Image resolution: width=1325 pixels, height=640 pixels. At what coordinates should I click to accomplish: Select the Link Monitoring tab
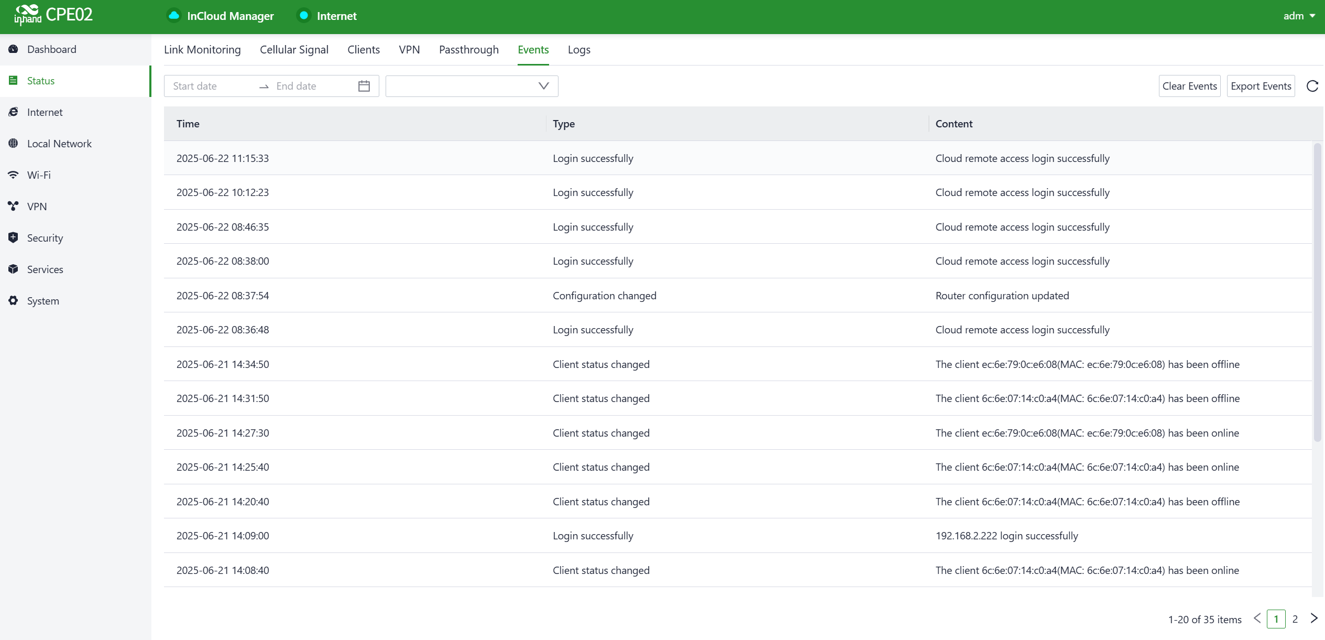click(x=202, y=50)
